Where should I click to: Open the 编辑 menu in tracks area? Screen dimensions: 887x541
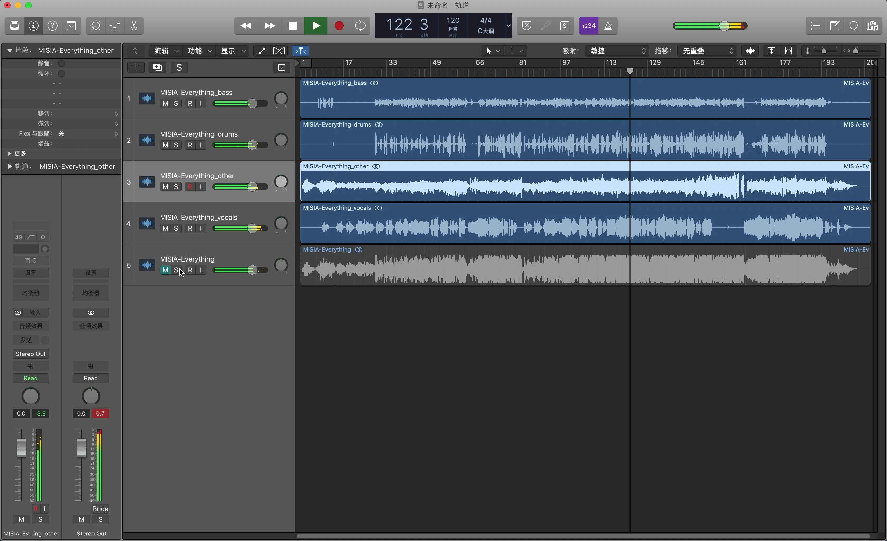pos(166,51)
